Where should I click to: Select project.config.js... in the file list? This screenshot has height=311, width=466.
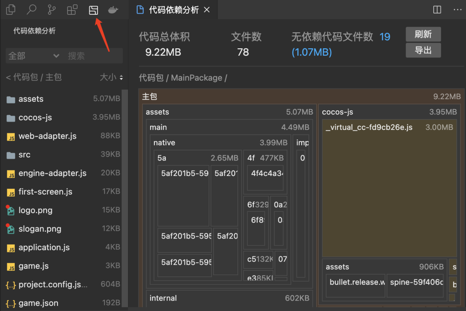63,285
